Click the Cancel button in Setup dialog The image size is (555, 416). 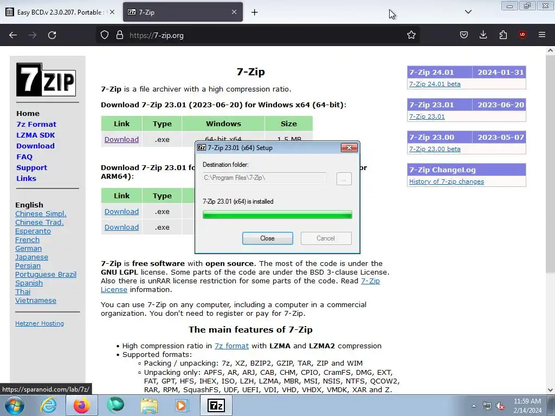coord(326,238)
